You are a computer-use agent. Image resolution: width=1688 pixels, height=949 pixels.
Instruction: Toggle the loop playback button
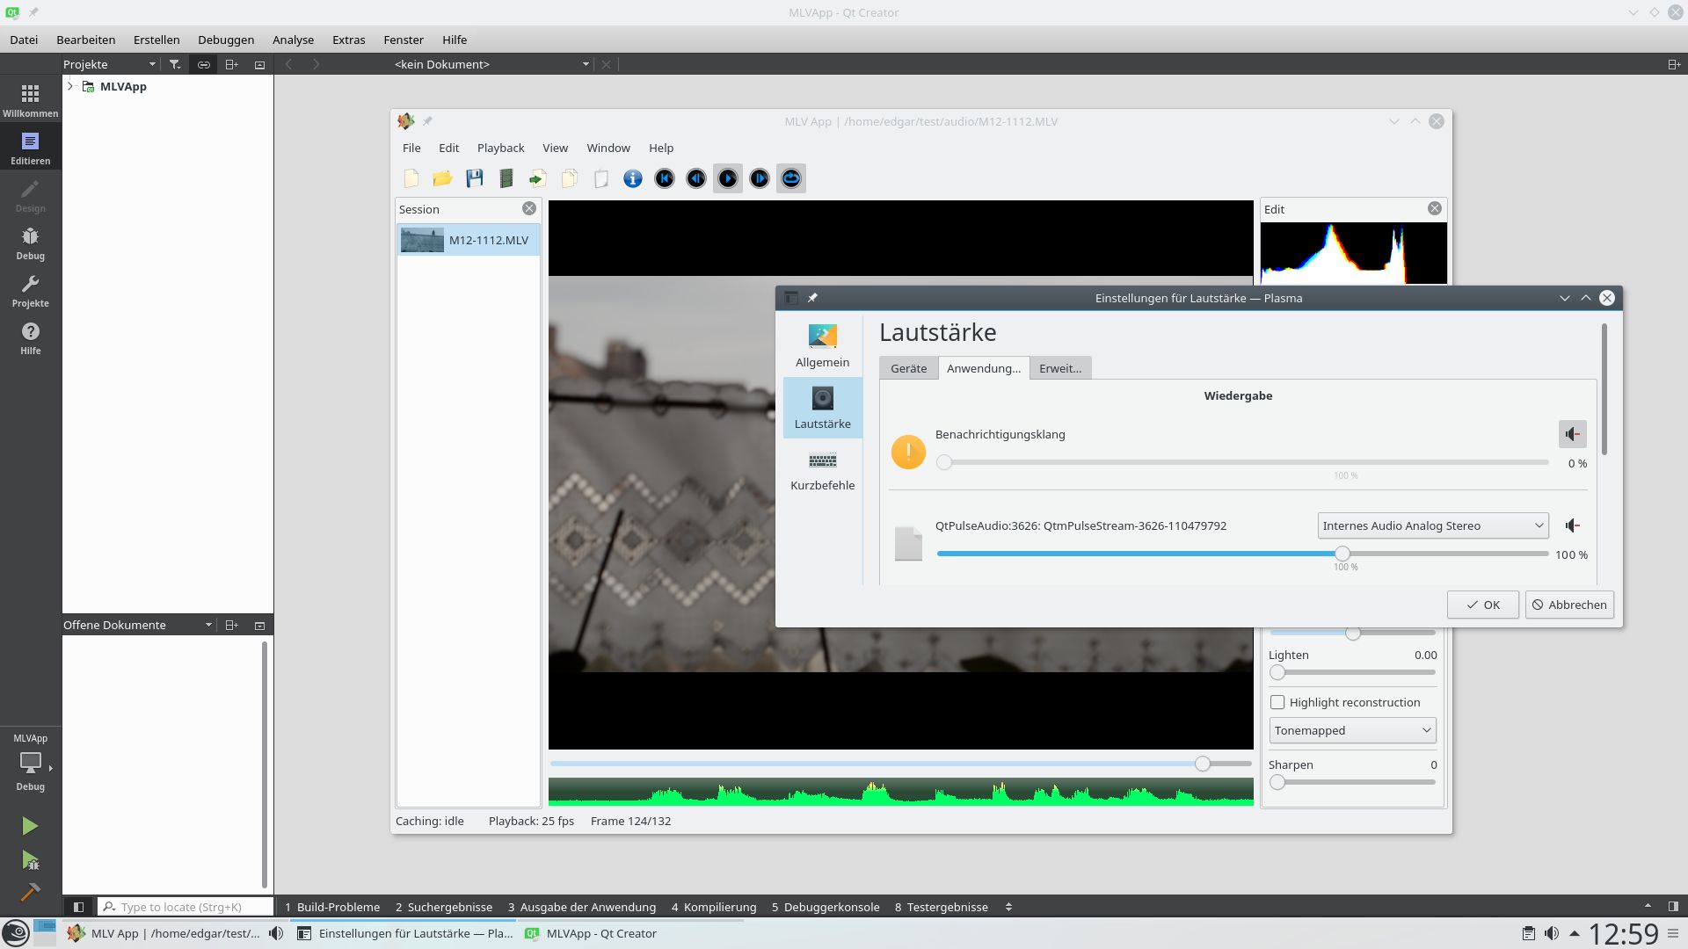791,178
